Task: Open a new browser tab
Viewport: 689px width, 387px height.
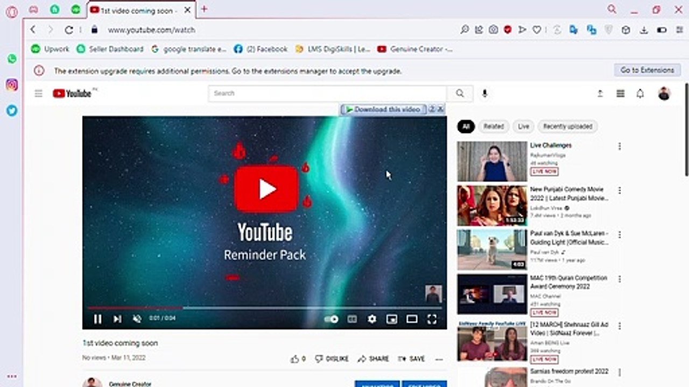Action: 204,9
